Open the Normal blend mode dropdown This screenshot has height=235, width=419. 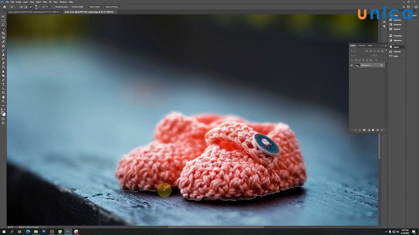[x=360, y=55]
